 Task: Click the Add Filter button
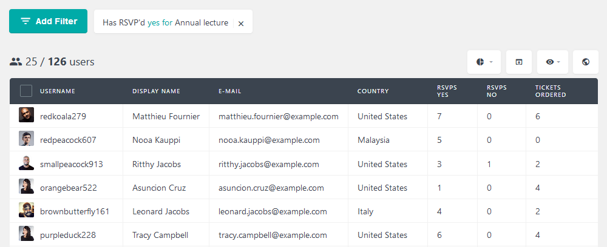(49, 21)
